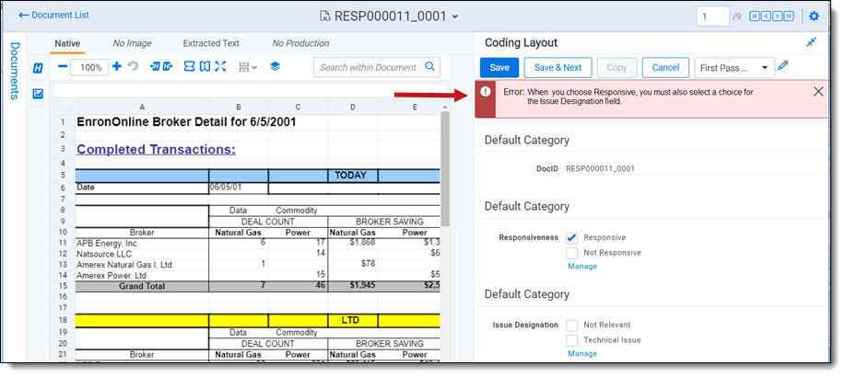Click the edit layout pencil icon
Screen dimensions: 845x377
[x=783, y=66]
